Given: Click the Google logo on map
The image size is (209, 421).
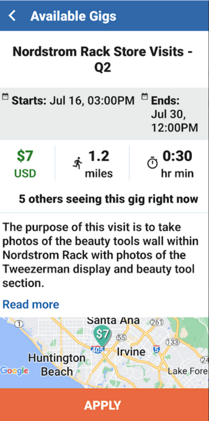Looking at the screenshot, I should click(x=14, y=371).
